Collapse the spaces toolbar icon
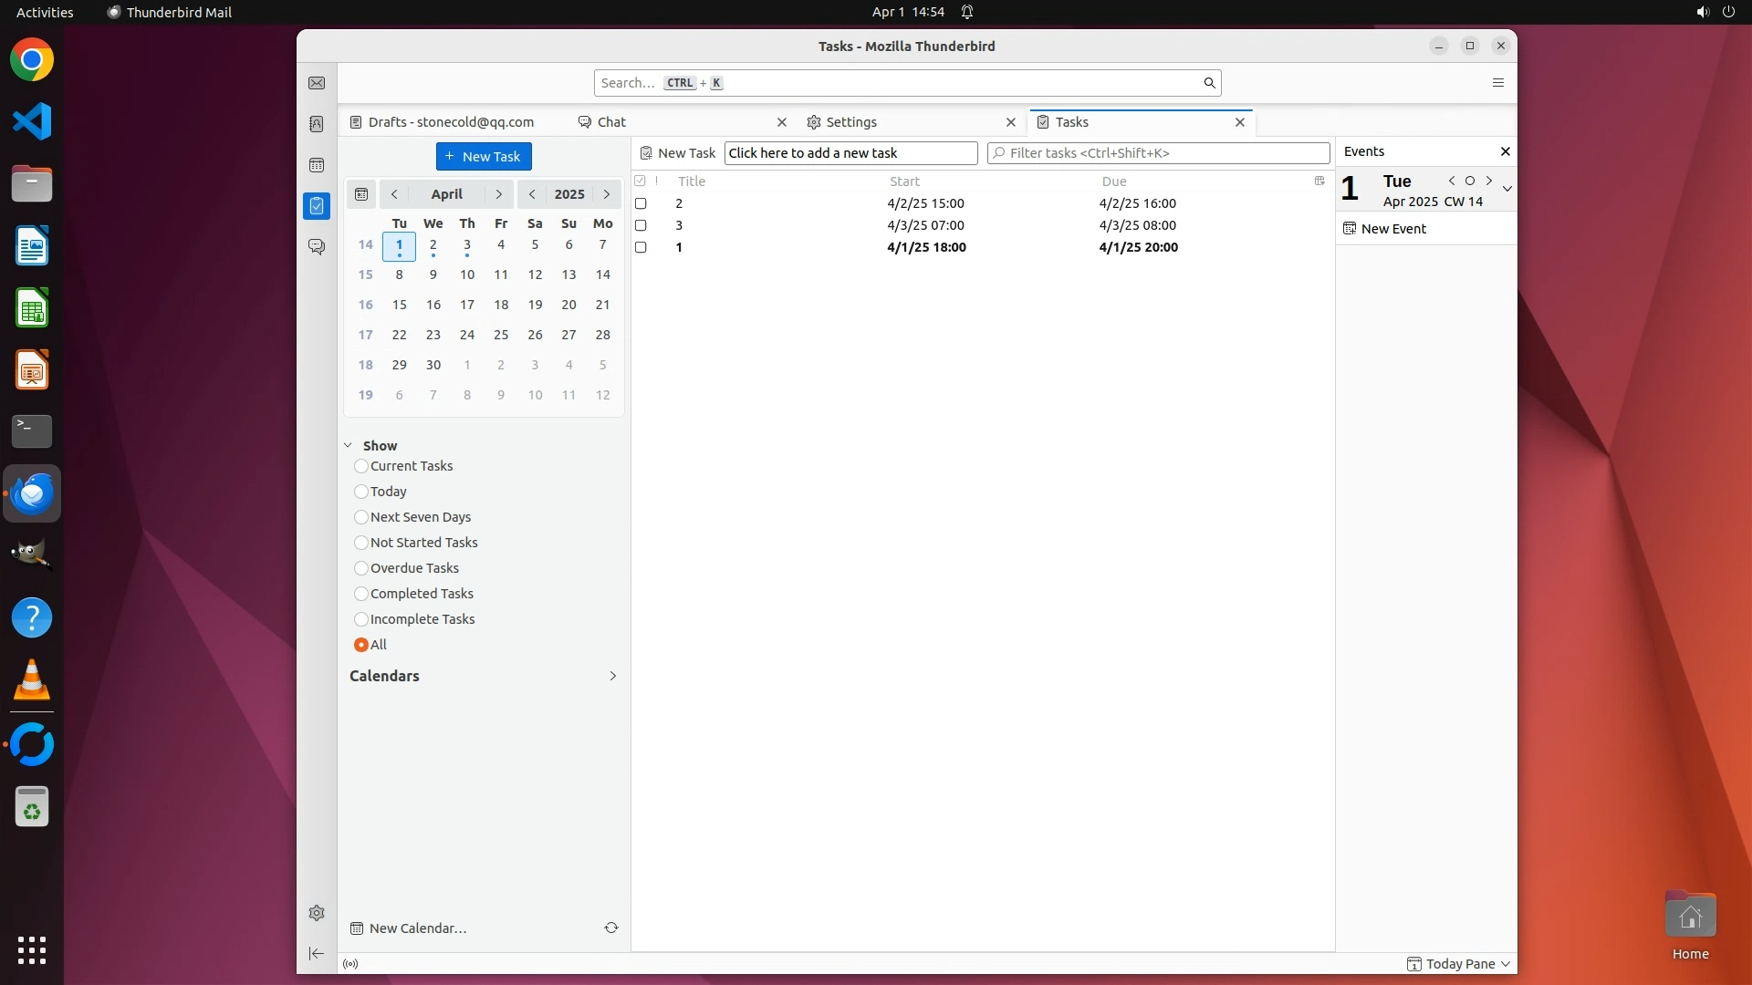1752x985 pixels. 317,953
